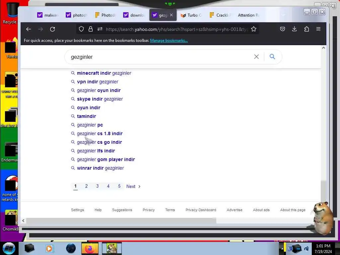Switch to the download tab
340x255 pixels.
click(x=134, y=15)
